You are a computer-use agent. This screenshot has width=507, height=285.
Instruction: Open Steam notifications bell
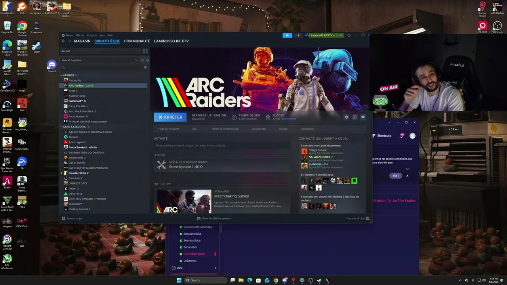[x=298, y=35]
